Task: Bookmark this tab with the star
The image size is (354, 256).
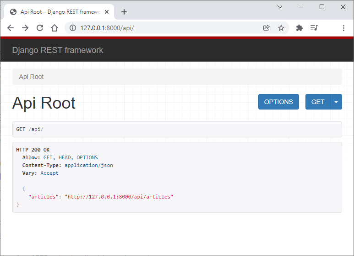Action: coord(281,28)
